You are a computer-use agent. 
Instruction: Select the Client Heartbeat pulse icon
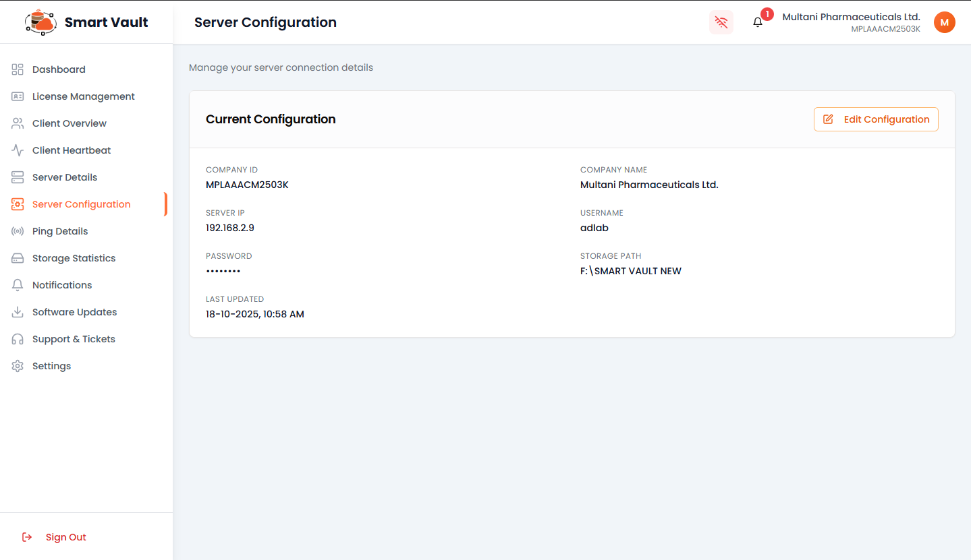(17, 150)
